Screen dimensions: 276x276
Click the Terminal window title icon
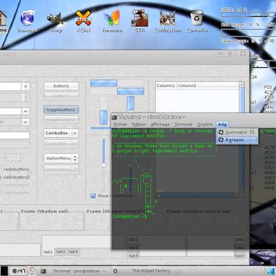tap(115, 117)
